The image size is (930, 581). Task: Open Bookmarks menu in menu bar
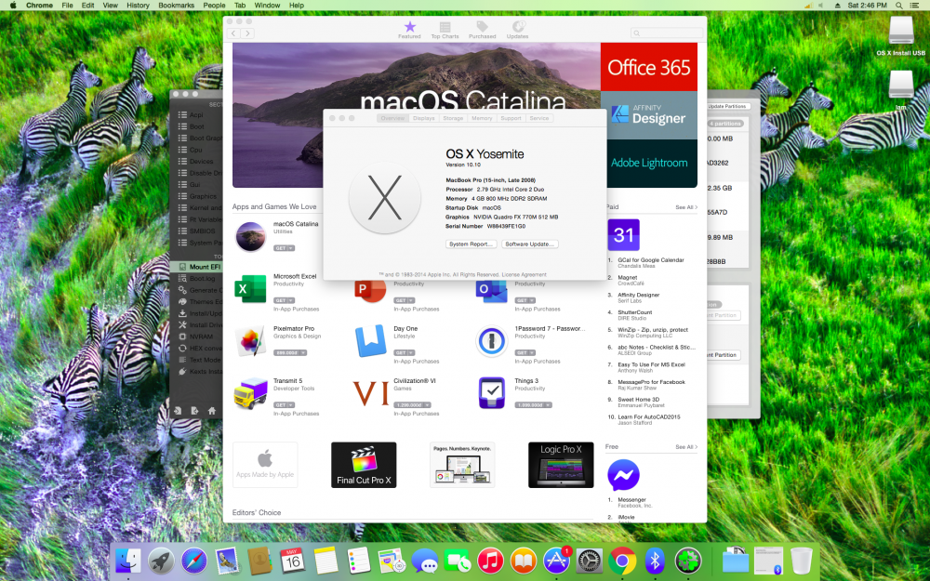176,6
